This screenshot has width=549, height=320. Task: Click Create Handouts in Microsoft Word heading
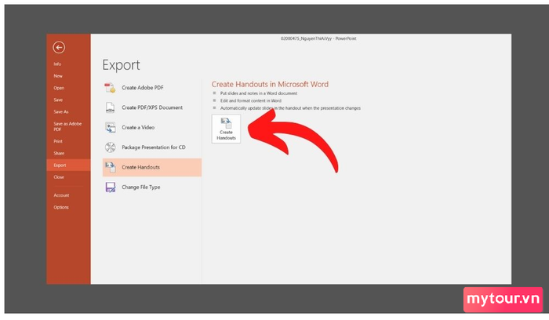[270, 85]
